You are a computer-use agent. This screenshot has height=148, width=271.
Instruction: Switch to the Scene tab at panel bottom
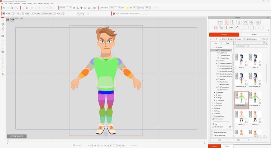227,146
